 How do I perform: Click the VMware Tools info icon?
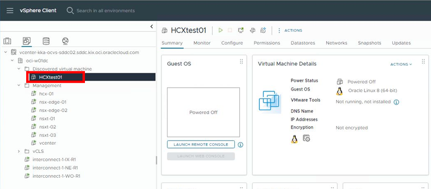(x=396, y=102)
